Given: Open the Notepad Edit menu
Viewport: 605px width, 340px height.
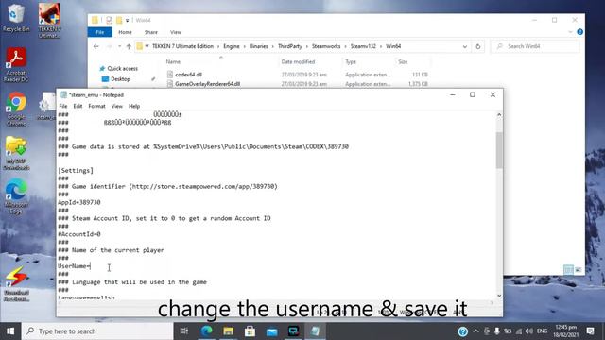Looking at the screenshot, I should click(x=78, y=106).
